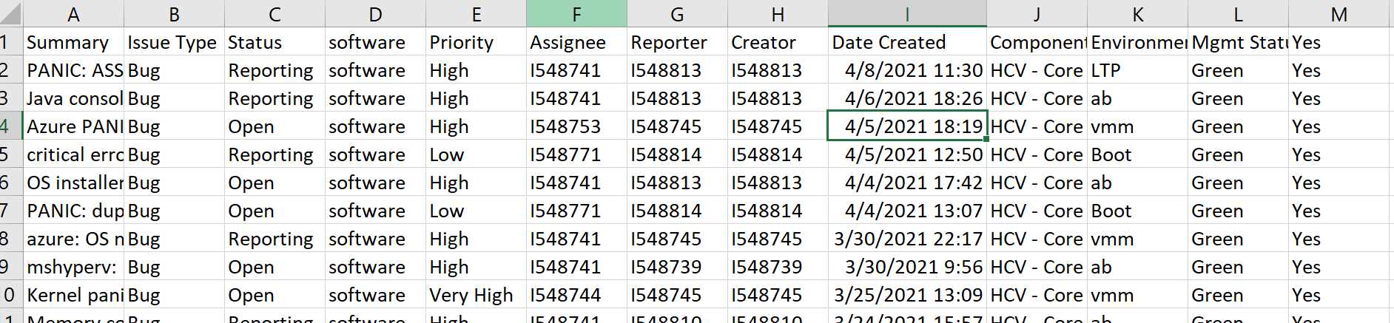Viewport: 1394px width, 323px height.
Task: Select the cell 4/4/2021 13:07
Action: pos(907,211)
